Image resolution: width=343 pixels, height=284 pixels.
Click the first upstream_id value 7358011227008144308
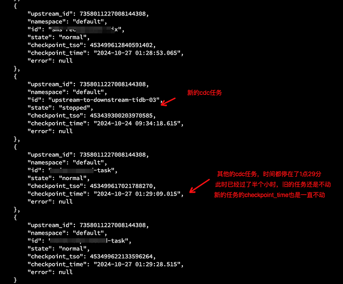coord(112,14)
